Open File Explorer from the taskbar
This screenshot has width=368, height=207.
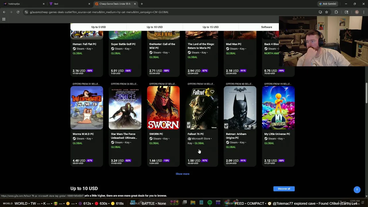(x=193, y=203)
